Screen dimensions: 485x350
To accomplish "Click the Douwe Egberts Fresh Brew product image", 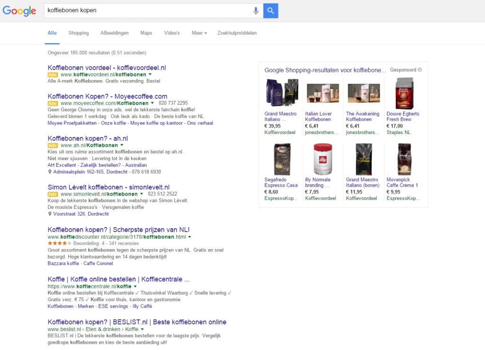I will pos(404,93).
